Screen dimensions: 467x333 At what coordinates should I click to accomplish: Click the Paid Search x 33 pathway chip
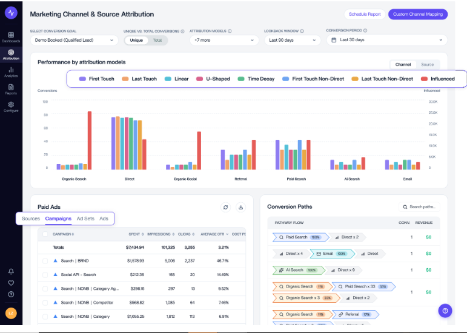tap(363, 286)
